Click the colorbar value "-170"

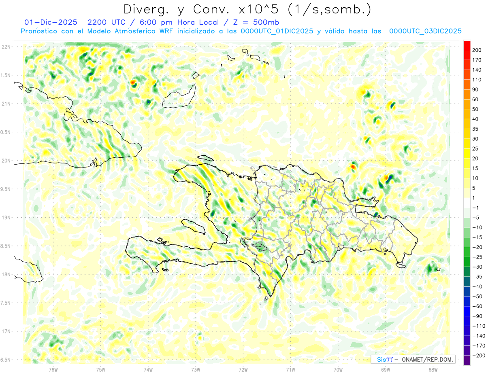coord(479,346)
